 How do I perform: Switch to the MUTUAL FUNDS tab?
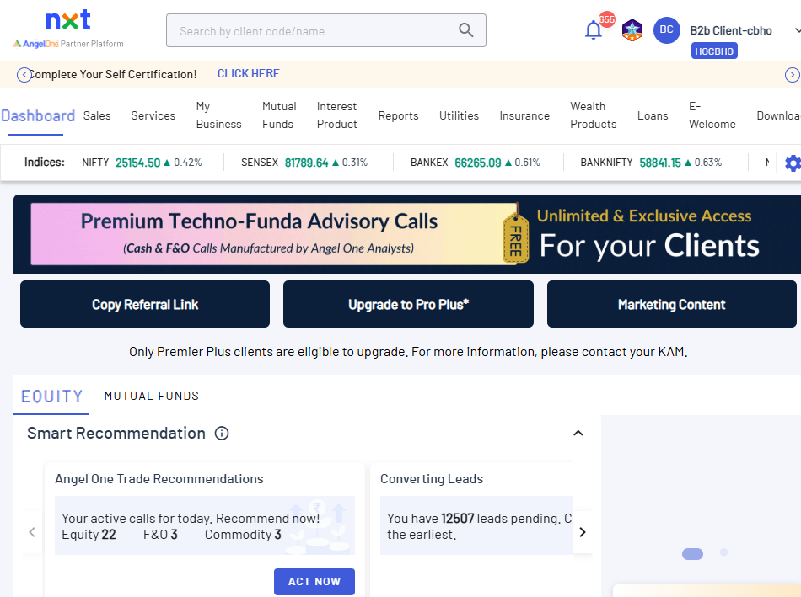(x=152, y=396)
